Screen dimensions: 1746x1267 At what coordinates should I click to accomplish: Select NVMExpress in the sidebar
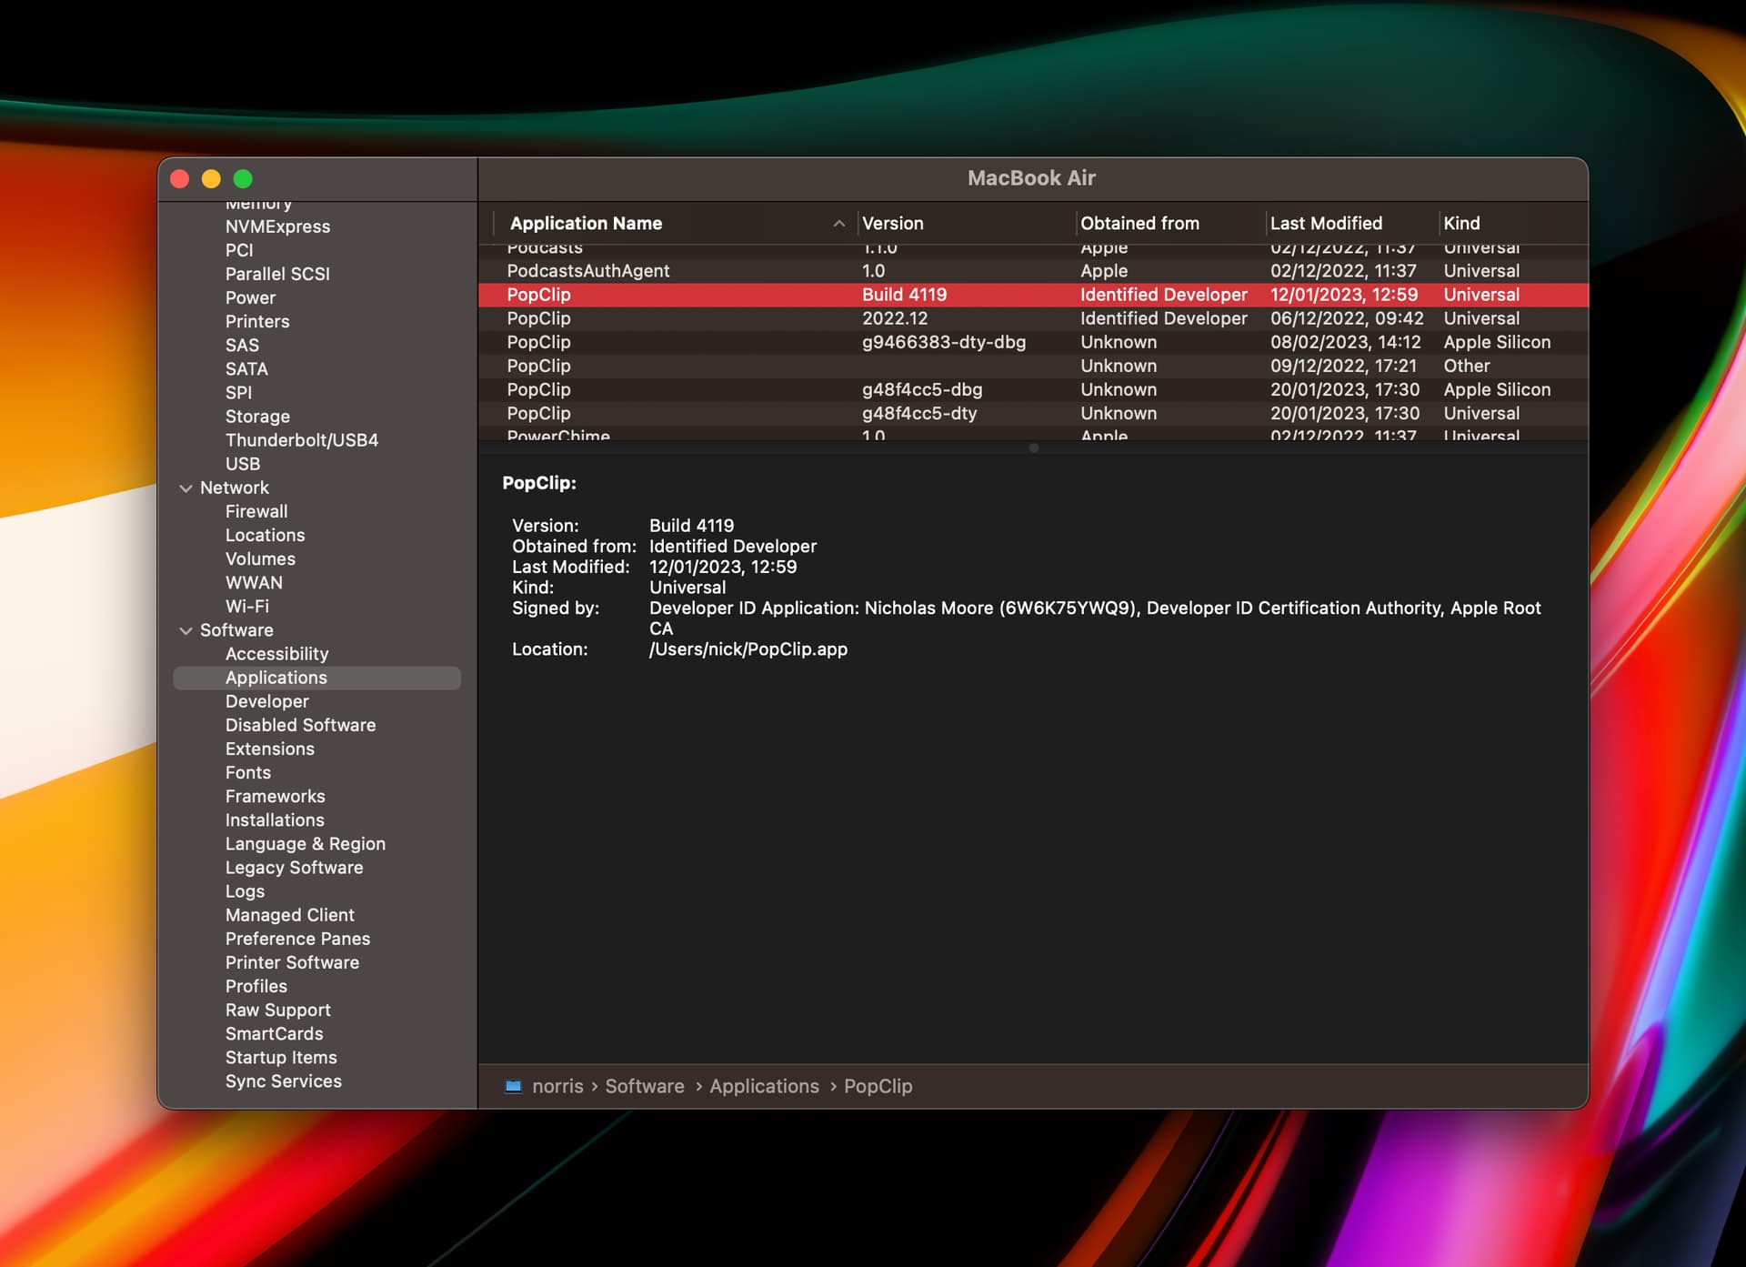click(277, 226)
